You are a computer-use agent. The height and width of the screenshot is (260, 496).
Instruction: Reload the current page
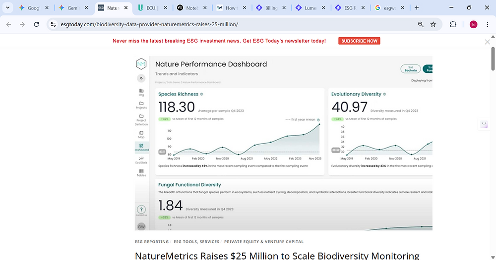(36, 24)
